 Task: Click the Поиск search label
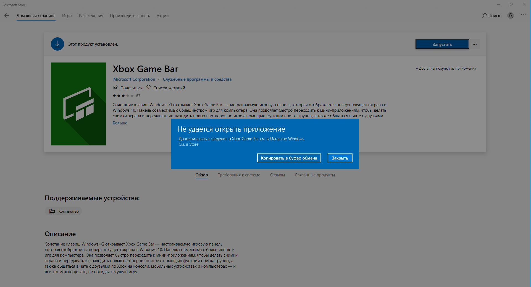coord(494,16)
